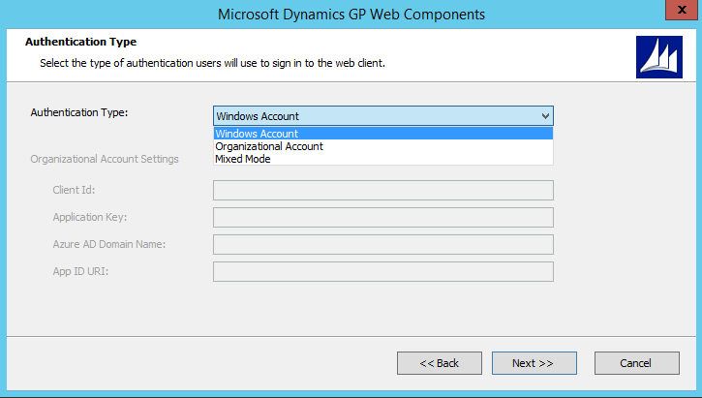
Task: Select the Azure AD Domain Name field
Action: [x=383, y=244]
